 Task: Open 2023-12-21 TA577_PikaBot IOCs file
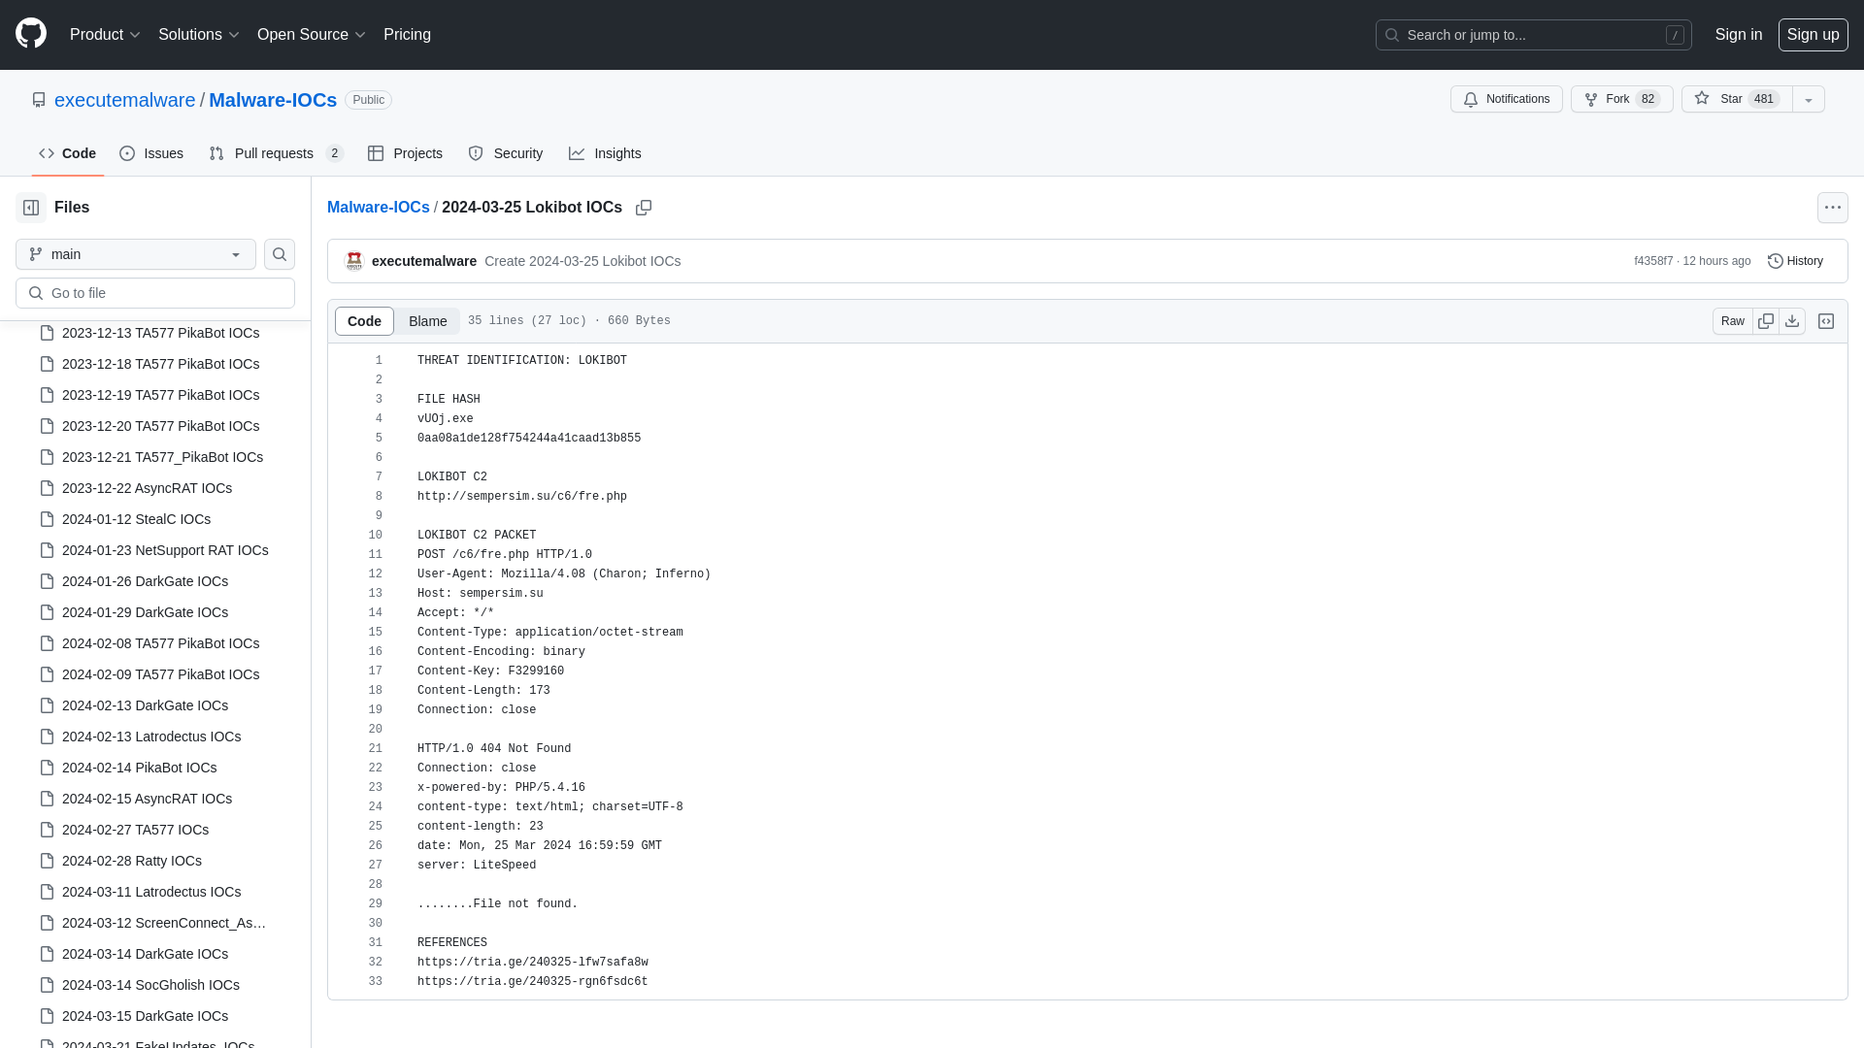(x=162, y=457)
